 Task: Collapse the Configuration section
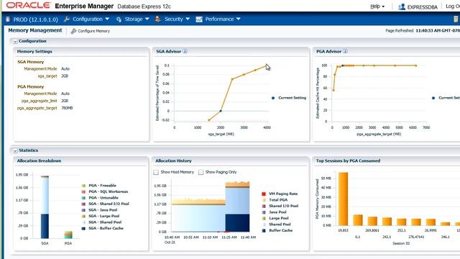coord(15,42)
